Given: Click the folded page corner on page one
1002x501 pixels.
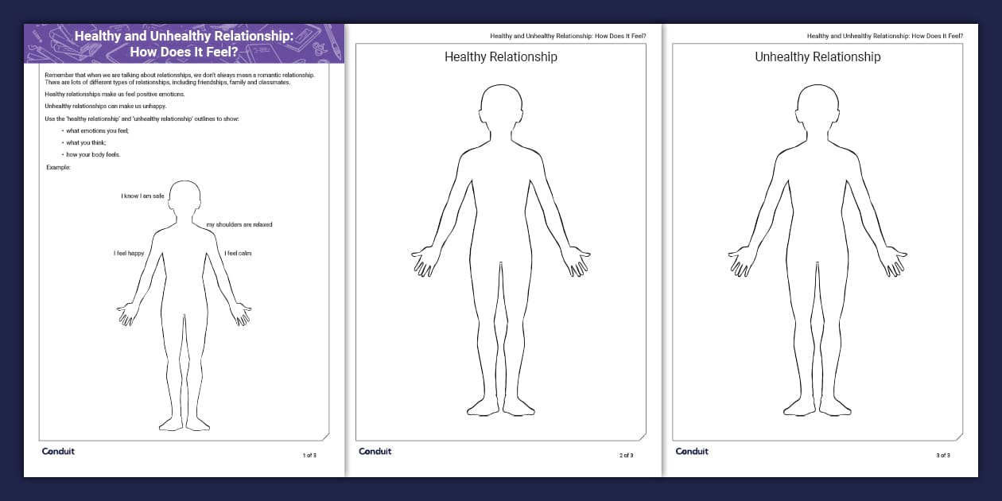Looking at the screenshot, I should (x=323, y=438).
